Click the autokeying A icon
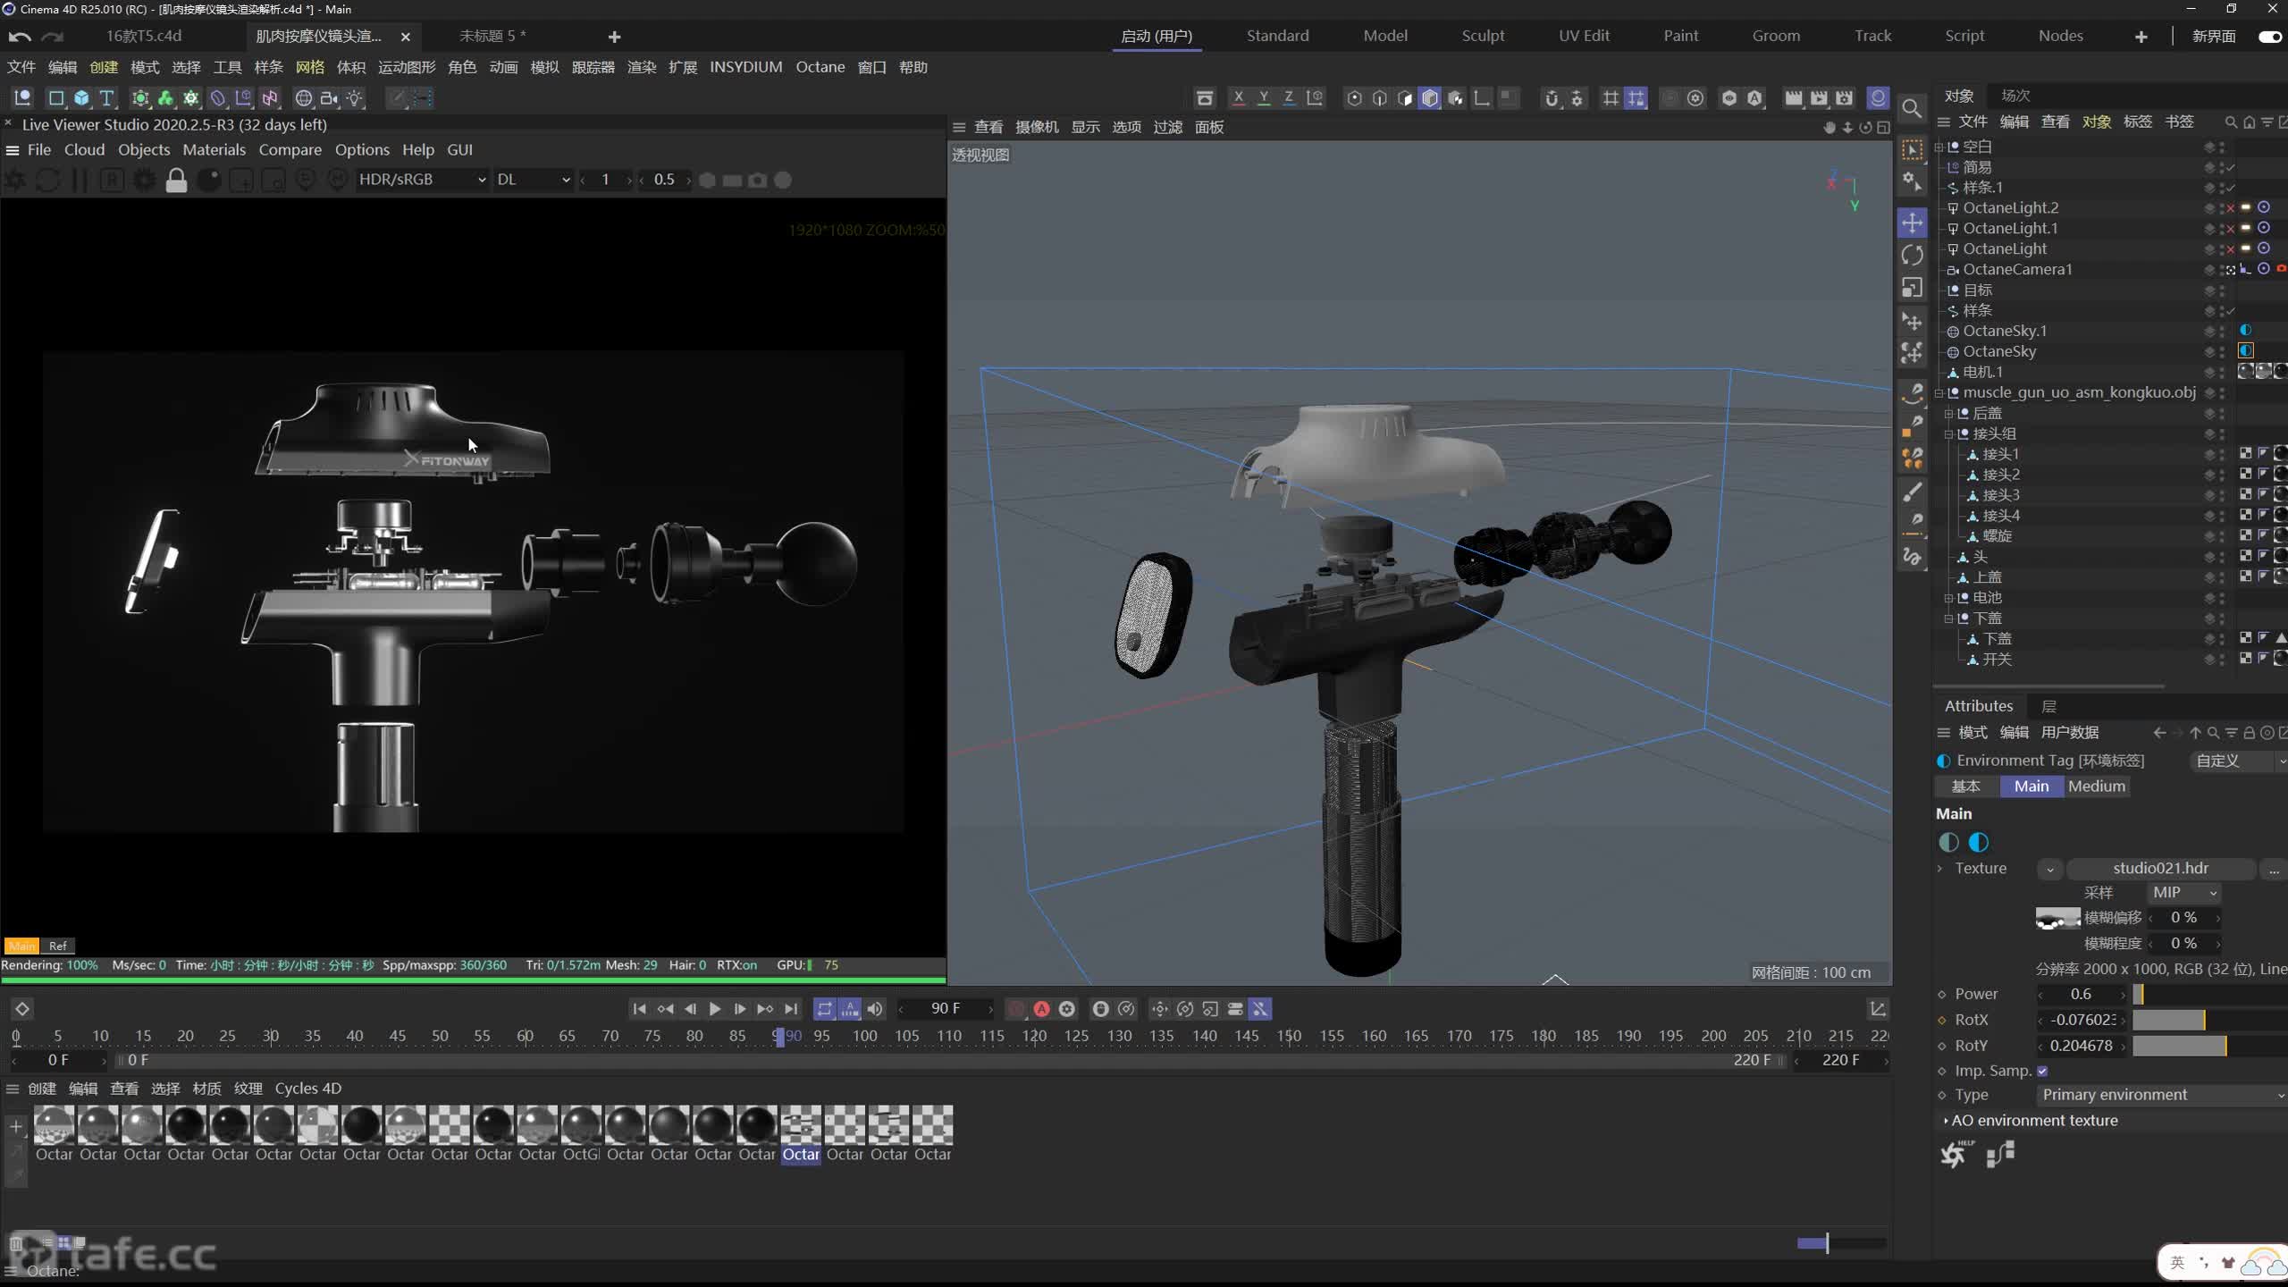The image size is (2288, 1287). coord(1041,1009)
